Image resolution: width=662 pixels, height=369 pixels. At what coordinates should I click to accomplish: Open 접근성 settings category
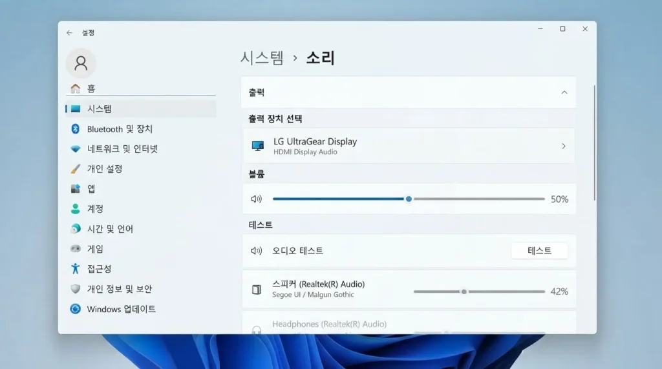click(x=141, y=269)
